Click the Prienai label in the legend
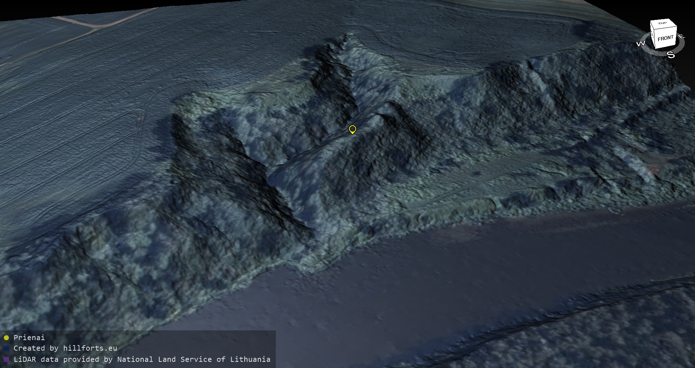 coord(29,338)
